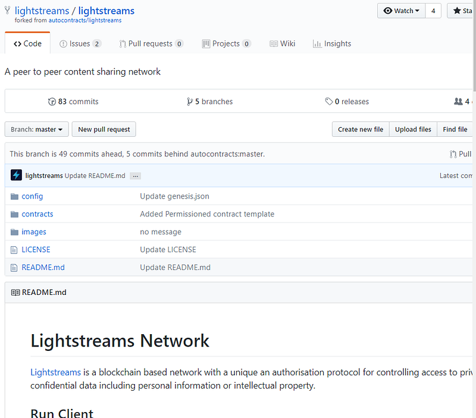This screenshot has height=418, width=476.
Task: Expand the Branch: master dropdown
Action: tap(37, 129)
